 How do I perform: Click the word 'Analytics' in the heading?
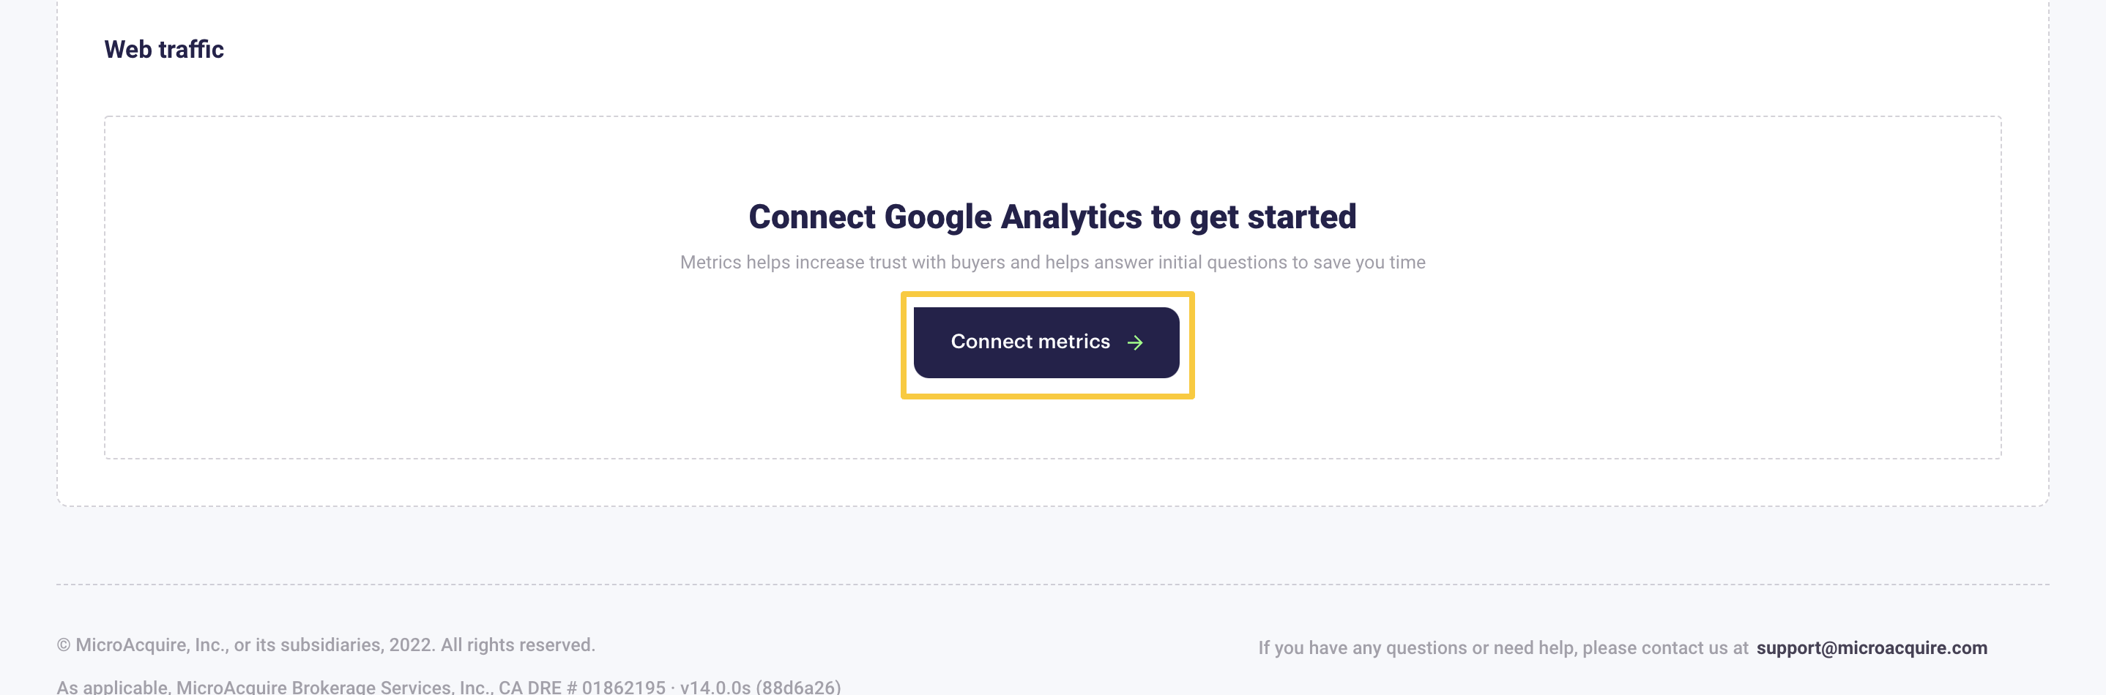click(x=1071, y=217)
